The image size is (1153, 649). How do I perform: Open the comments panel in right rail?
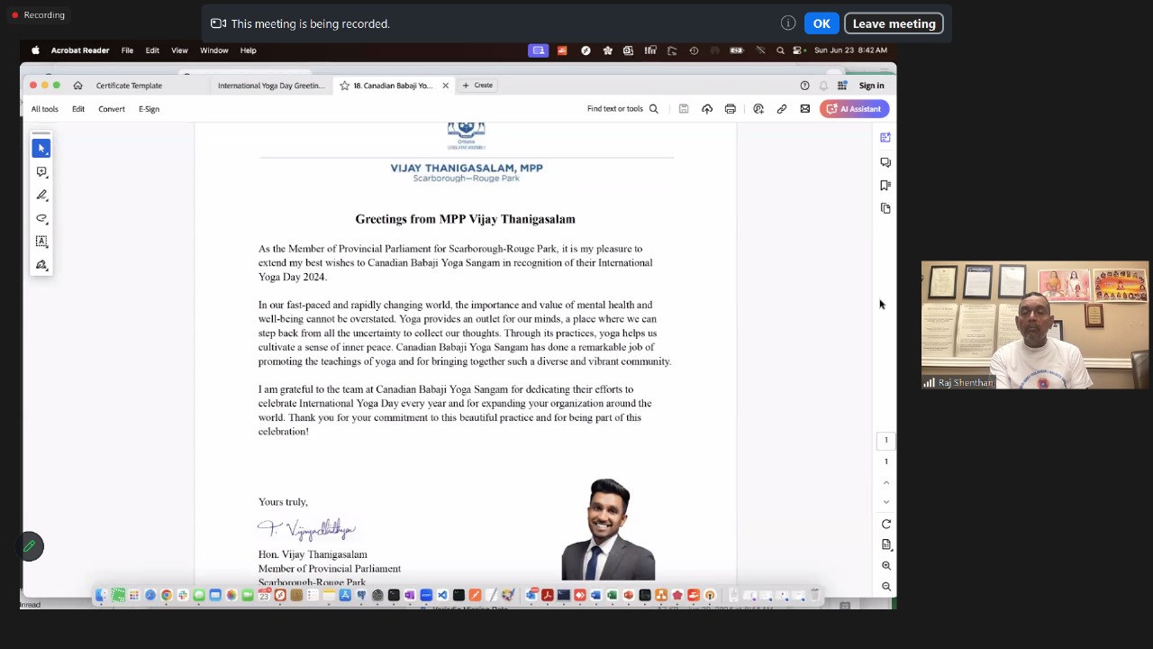click(885, 162)
